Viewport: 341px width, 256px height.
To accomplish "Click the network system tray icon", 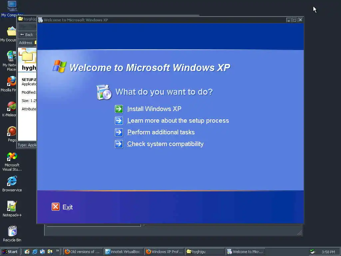I will [x=313, y=252].
